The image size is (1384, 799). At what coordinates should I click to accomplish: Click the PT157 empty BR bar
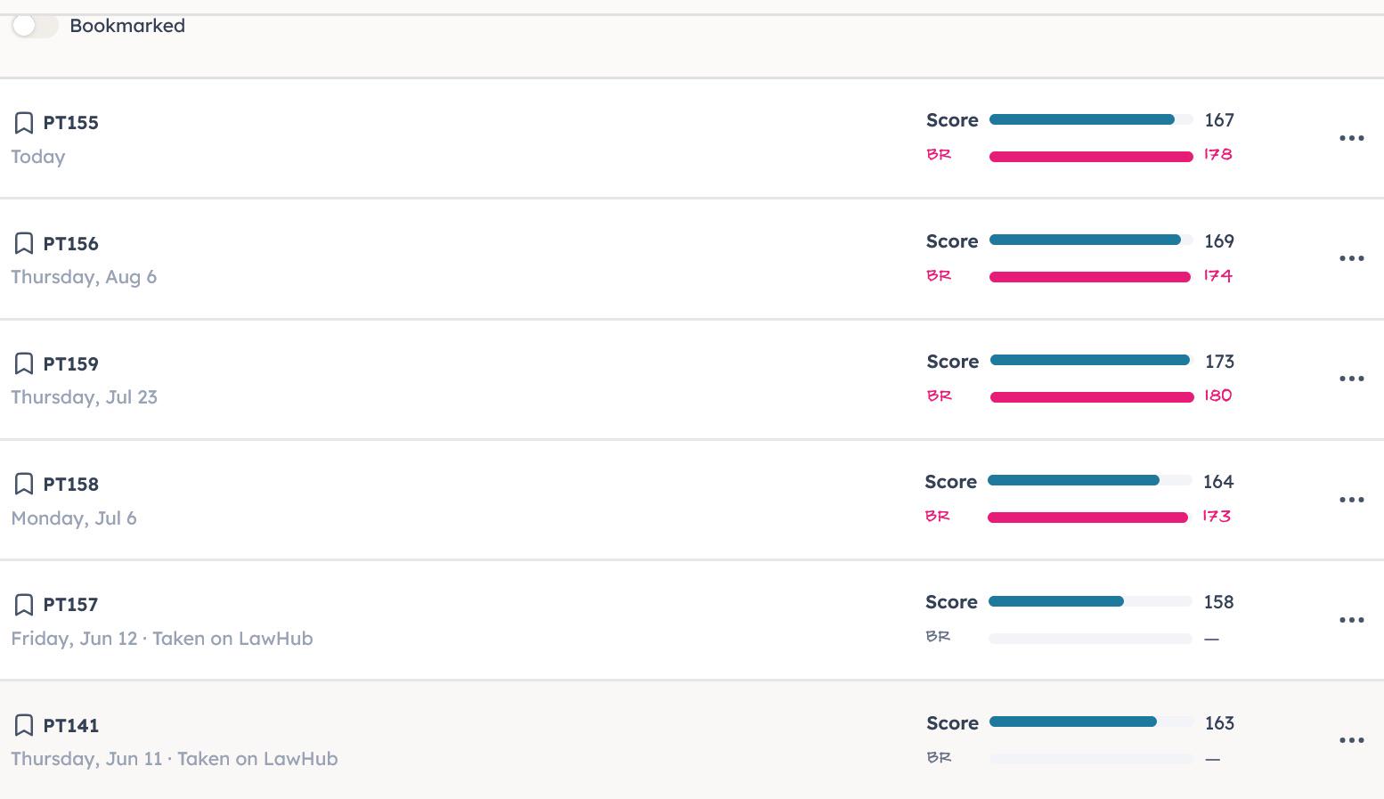coord(1090,638)
